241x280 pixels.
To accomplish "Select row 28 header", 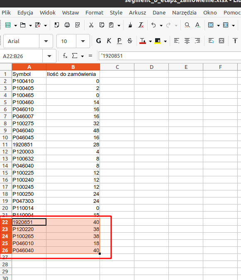I will [6, 264].
